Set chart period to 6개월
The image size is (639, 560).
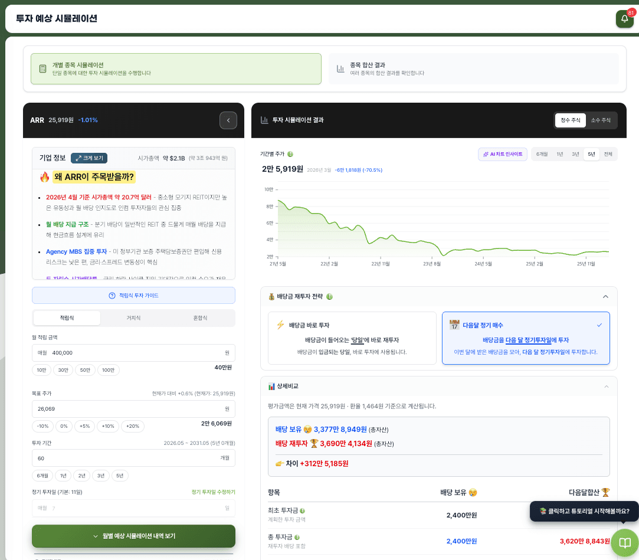click(x=542, y=154)
